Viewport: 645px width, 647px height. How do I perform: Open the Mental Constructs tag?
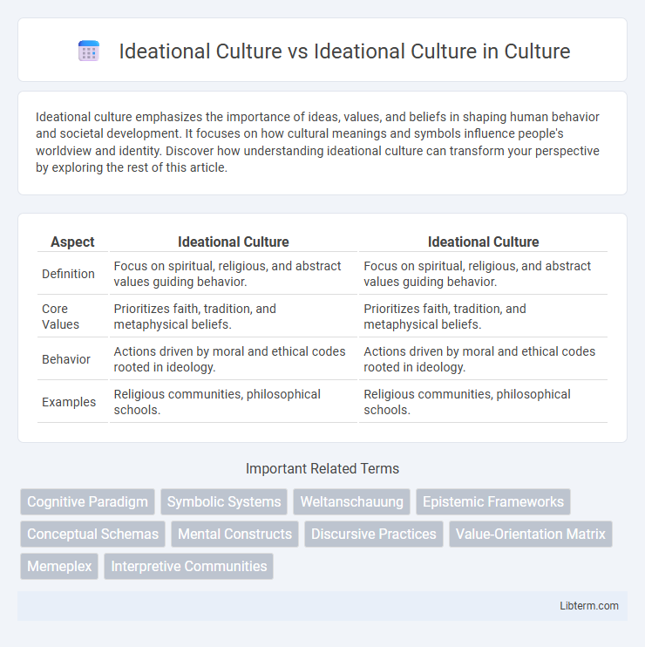click(x=234, y=534)
